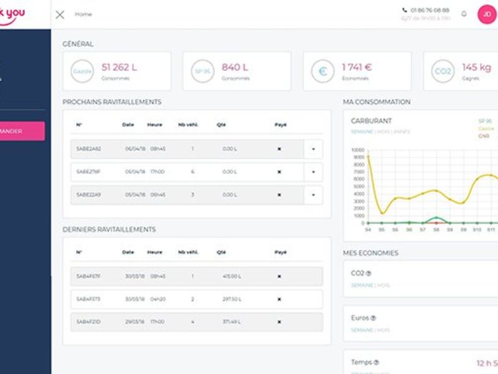
Task: Click the SP 95 circle icon
Action: (x=203, y=71)
